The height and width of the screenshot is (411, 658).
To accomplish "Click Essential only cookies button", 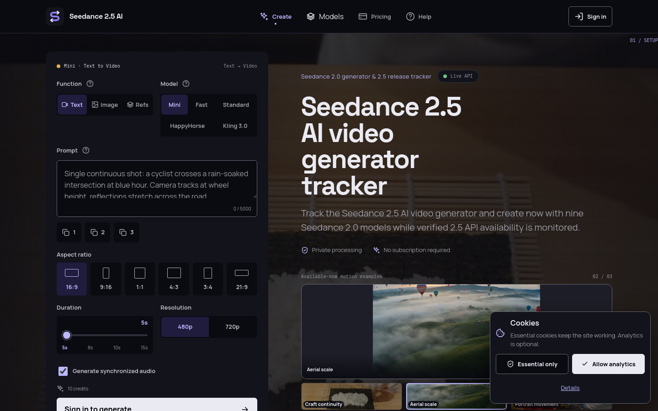I will pyautogui.click(x=532, y=364).
